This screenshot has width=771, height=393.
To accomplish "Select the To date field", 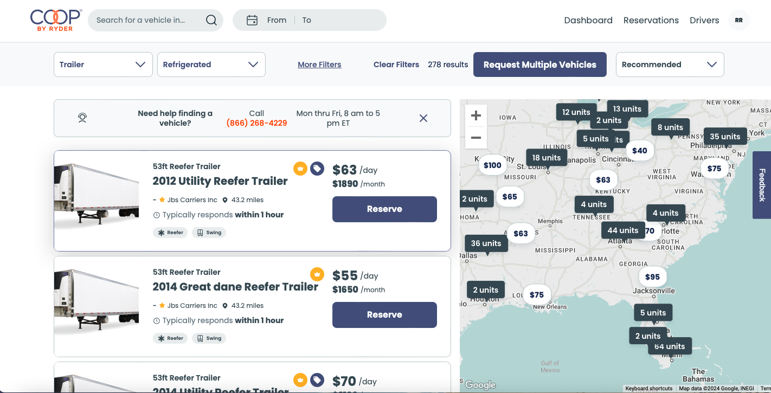I will [x=307, y=20].
